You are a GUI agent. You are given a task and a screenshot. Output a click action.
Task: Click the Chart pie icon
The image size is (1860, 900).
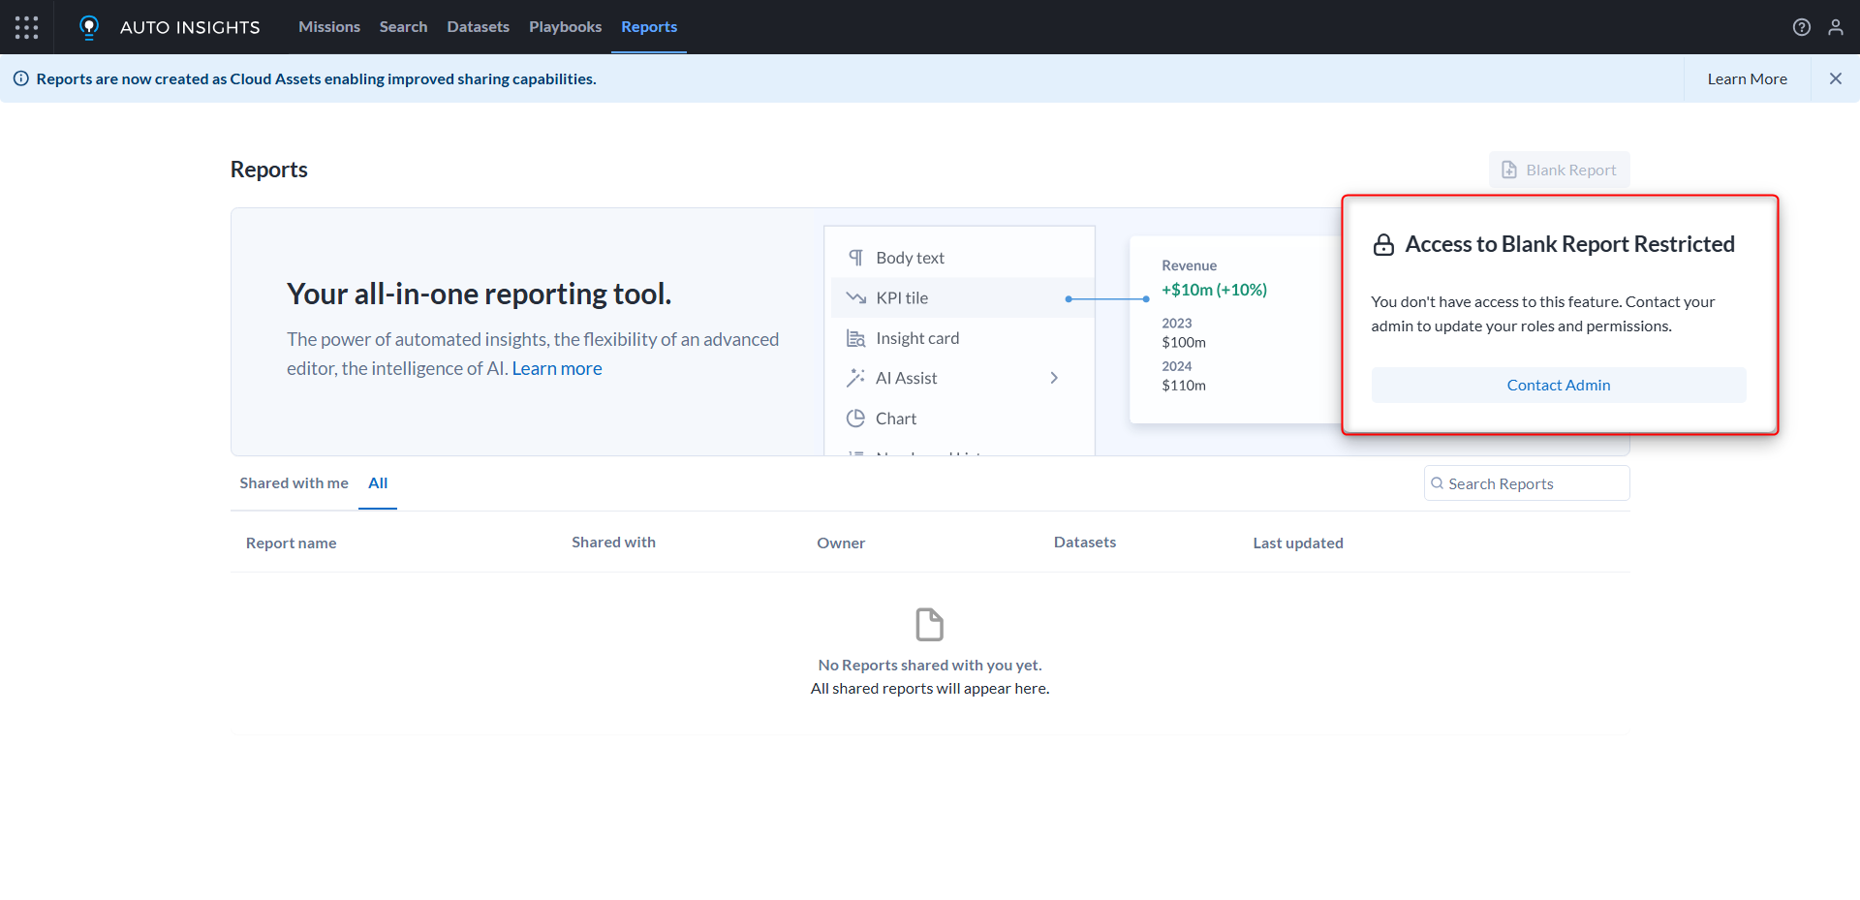856,419
